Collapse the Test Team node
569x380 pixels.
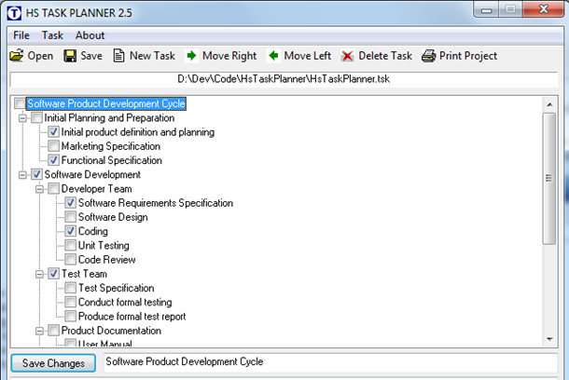39,274
